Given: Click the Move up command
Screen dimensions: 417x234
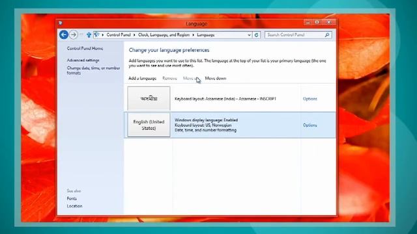Looking at the screenshot, I should (191, 78).
